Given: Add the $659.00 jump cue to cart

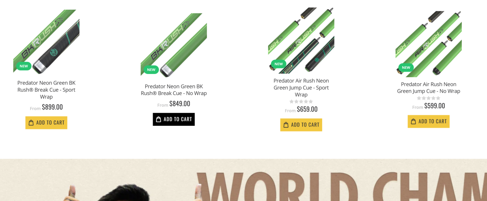Looking at the screenshot, I should 301,125.
